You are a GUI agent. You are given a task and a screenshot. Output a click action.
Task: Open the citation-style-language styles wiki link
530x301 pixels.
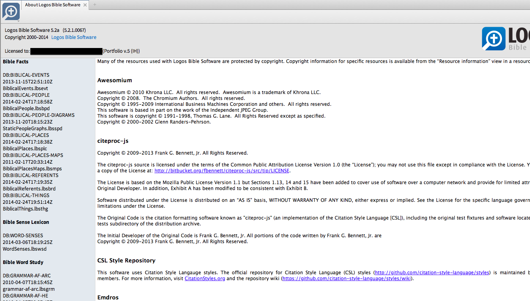click(x=347, y=279)
